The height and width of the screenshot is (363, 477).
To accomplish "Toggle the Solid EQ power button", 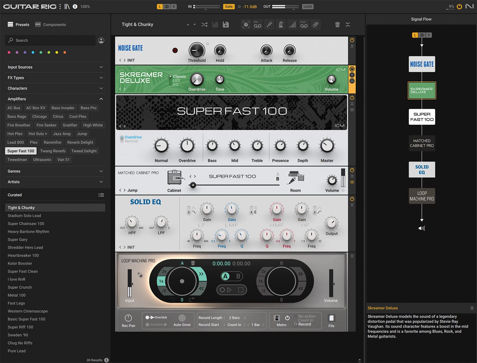I will [x=352, y=199].
